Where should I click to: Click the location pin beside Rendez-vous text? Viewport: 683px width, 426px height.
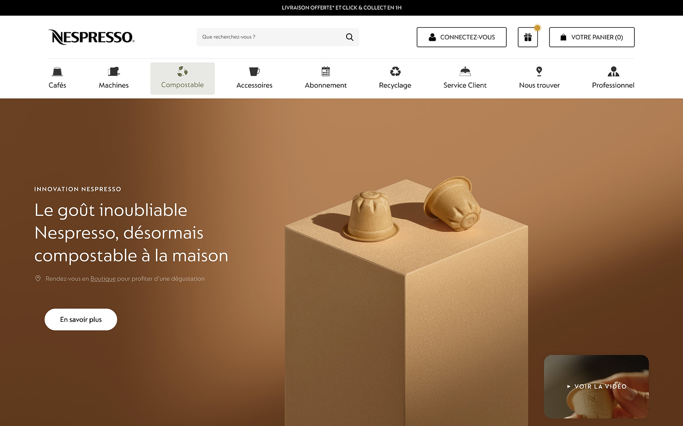[38, 278]
